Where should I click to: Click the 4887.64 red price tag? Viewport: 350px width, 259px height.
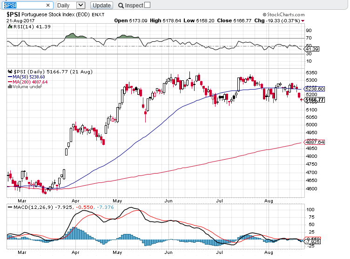pyautogui.click(x=315, y=142)
